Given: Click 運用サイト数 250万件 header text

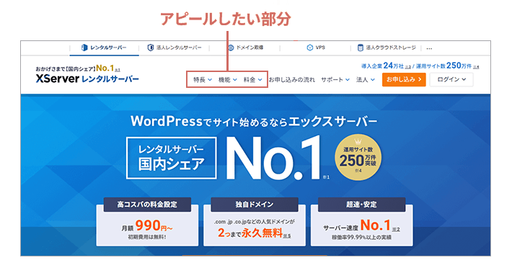Looking at the screenshot, I should [x=447, y=66].
